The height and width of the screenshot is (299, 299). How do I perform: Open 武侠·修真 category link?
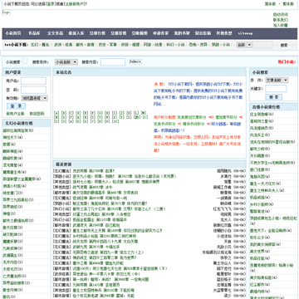click(x=63, y=45)
